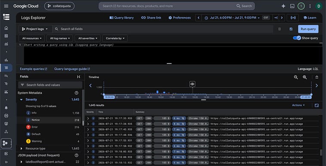326x166 pixels.
Task: Open the Learn panel
Action: click(310, 18)
